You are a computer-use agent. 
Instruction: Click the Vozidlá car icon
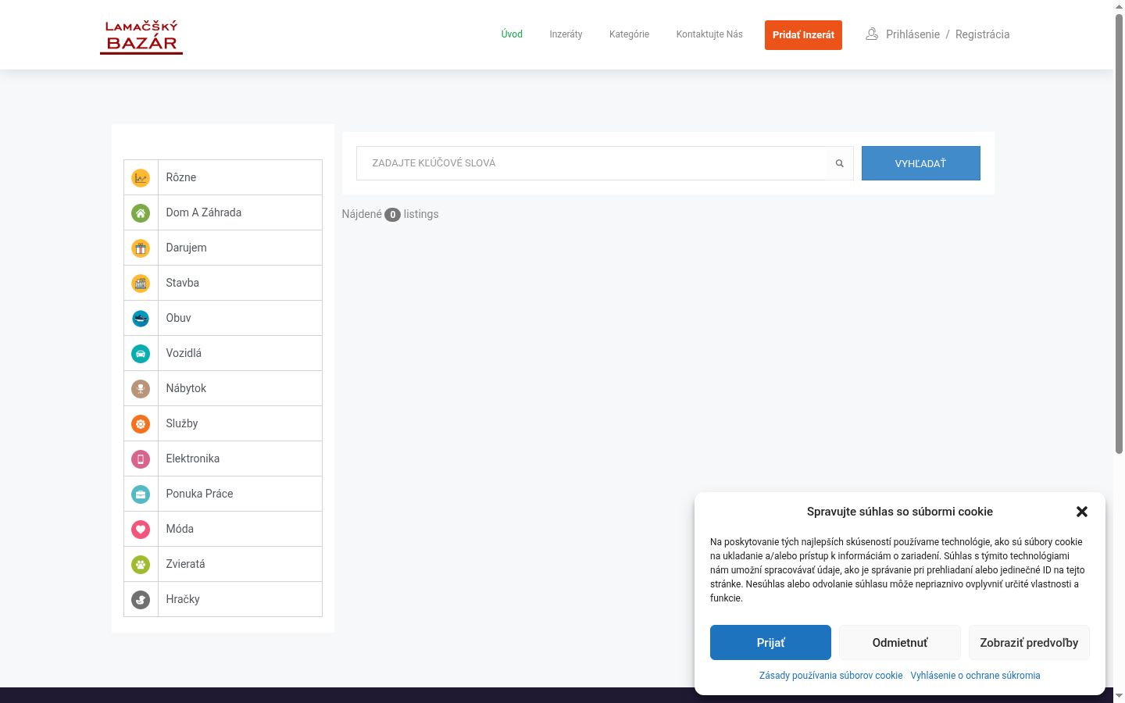point(141,354)
